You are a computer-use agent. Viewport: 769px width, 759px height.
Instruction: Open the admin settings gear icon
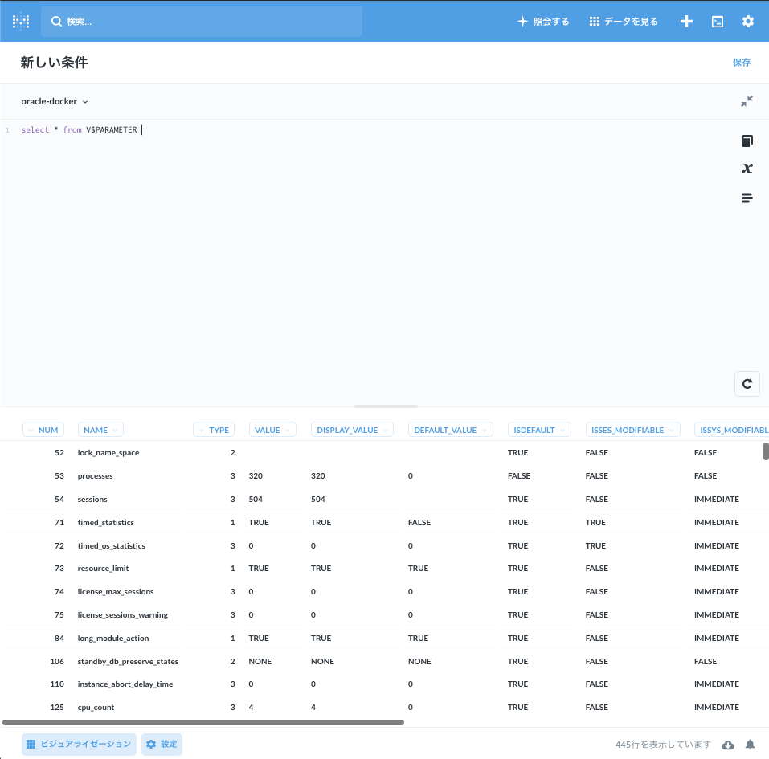(x=747, y=22)
